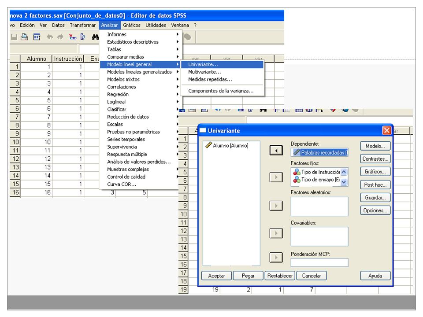Expand the Correlaciones submenu

[x=140, y=87]
